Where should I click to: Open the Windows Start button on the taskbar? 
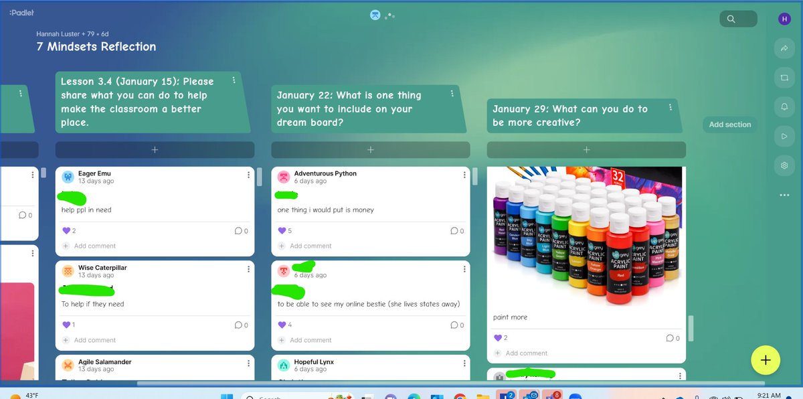(x=227, y=396)
